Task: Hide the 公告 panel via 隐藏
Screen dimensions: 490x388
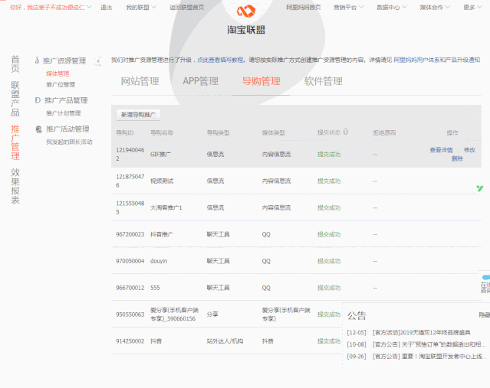Action: click(x=485, y=315)
